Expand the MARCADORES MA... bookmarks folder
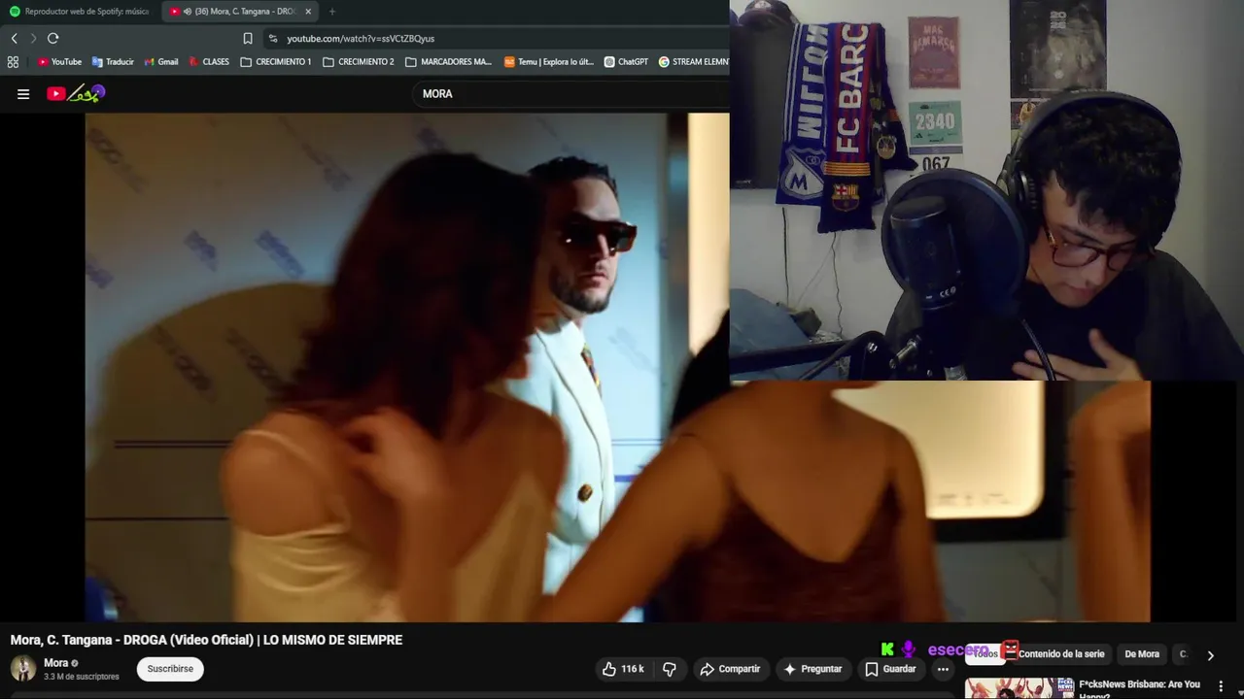 (x=448, y=61)
